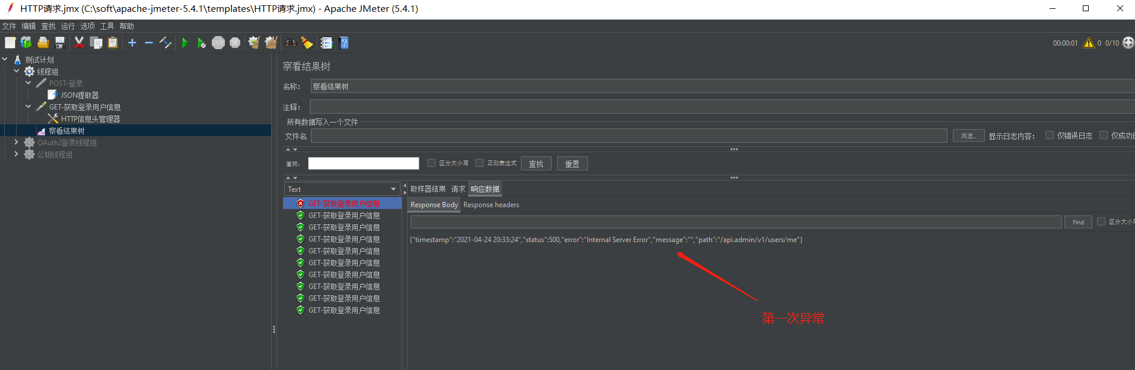Collapse the 线程组 tree node

point(17,71)
